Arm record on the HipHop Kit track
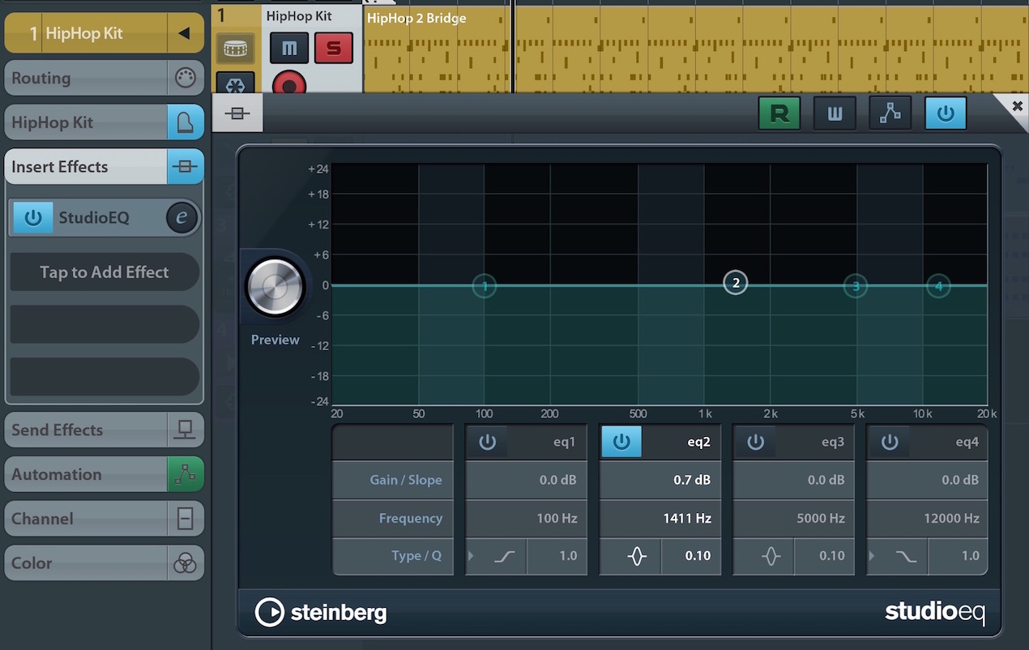This screenshot has height=650, width=1029. (289, 83)
